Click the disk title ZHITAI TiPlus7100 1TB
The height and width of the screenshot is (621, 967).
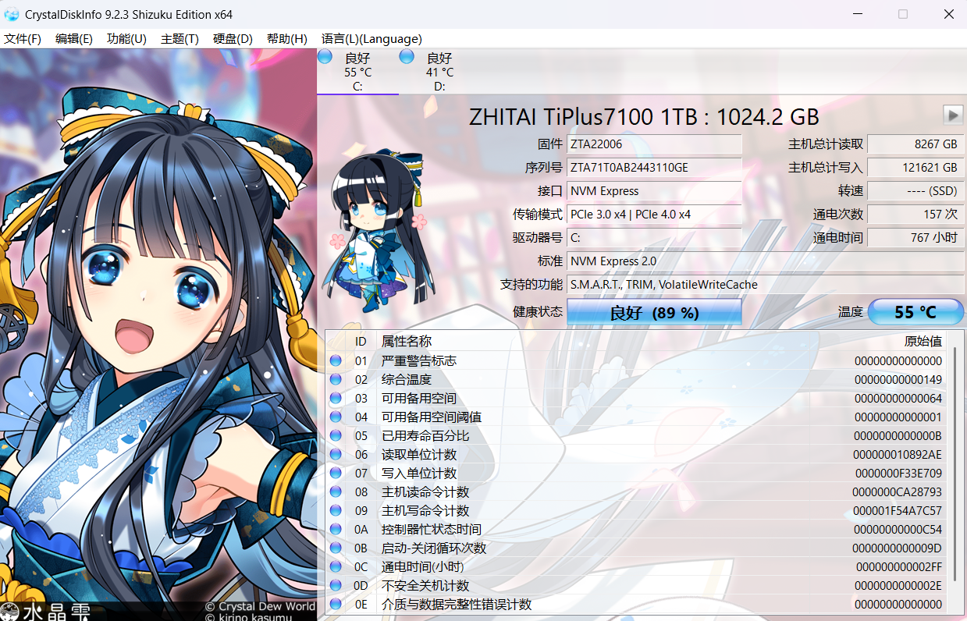(x=644, y=117)
